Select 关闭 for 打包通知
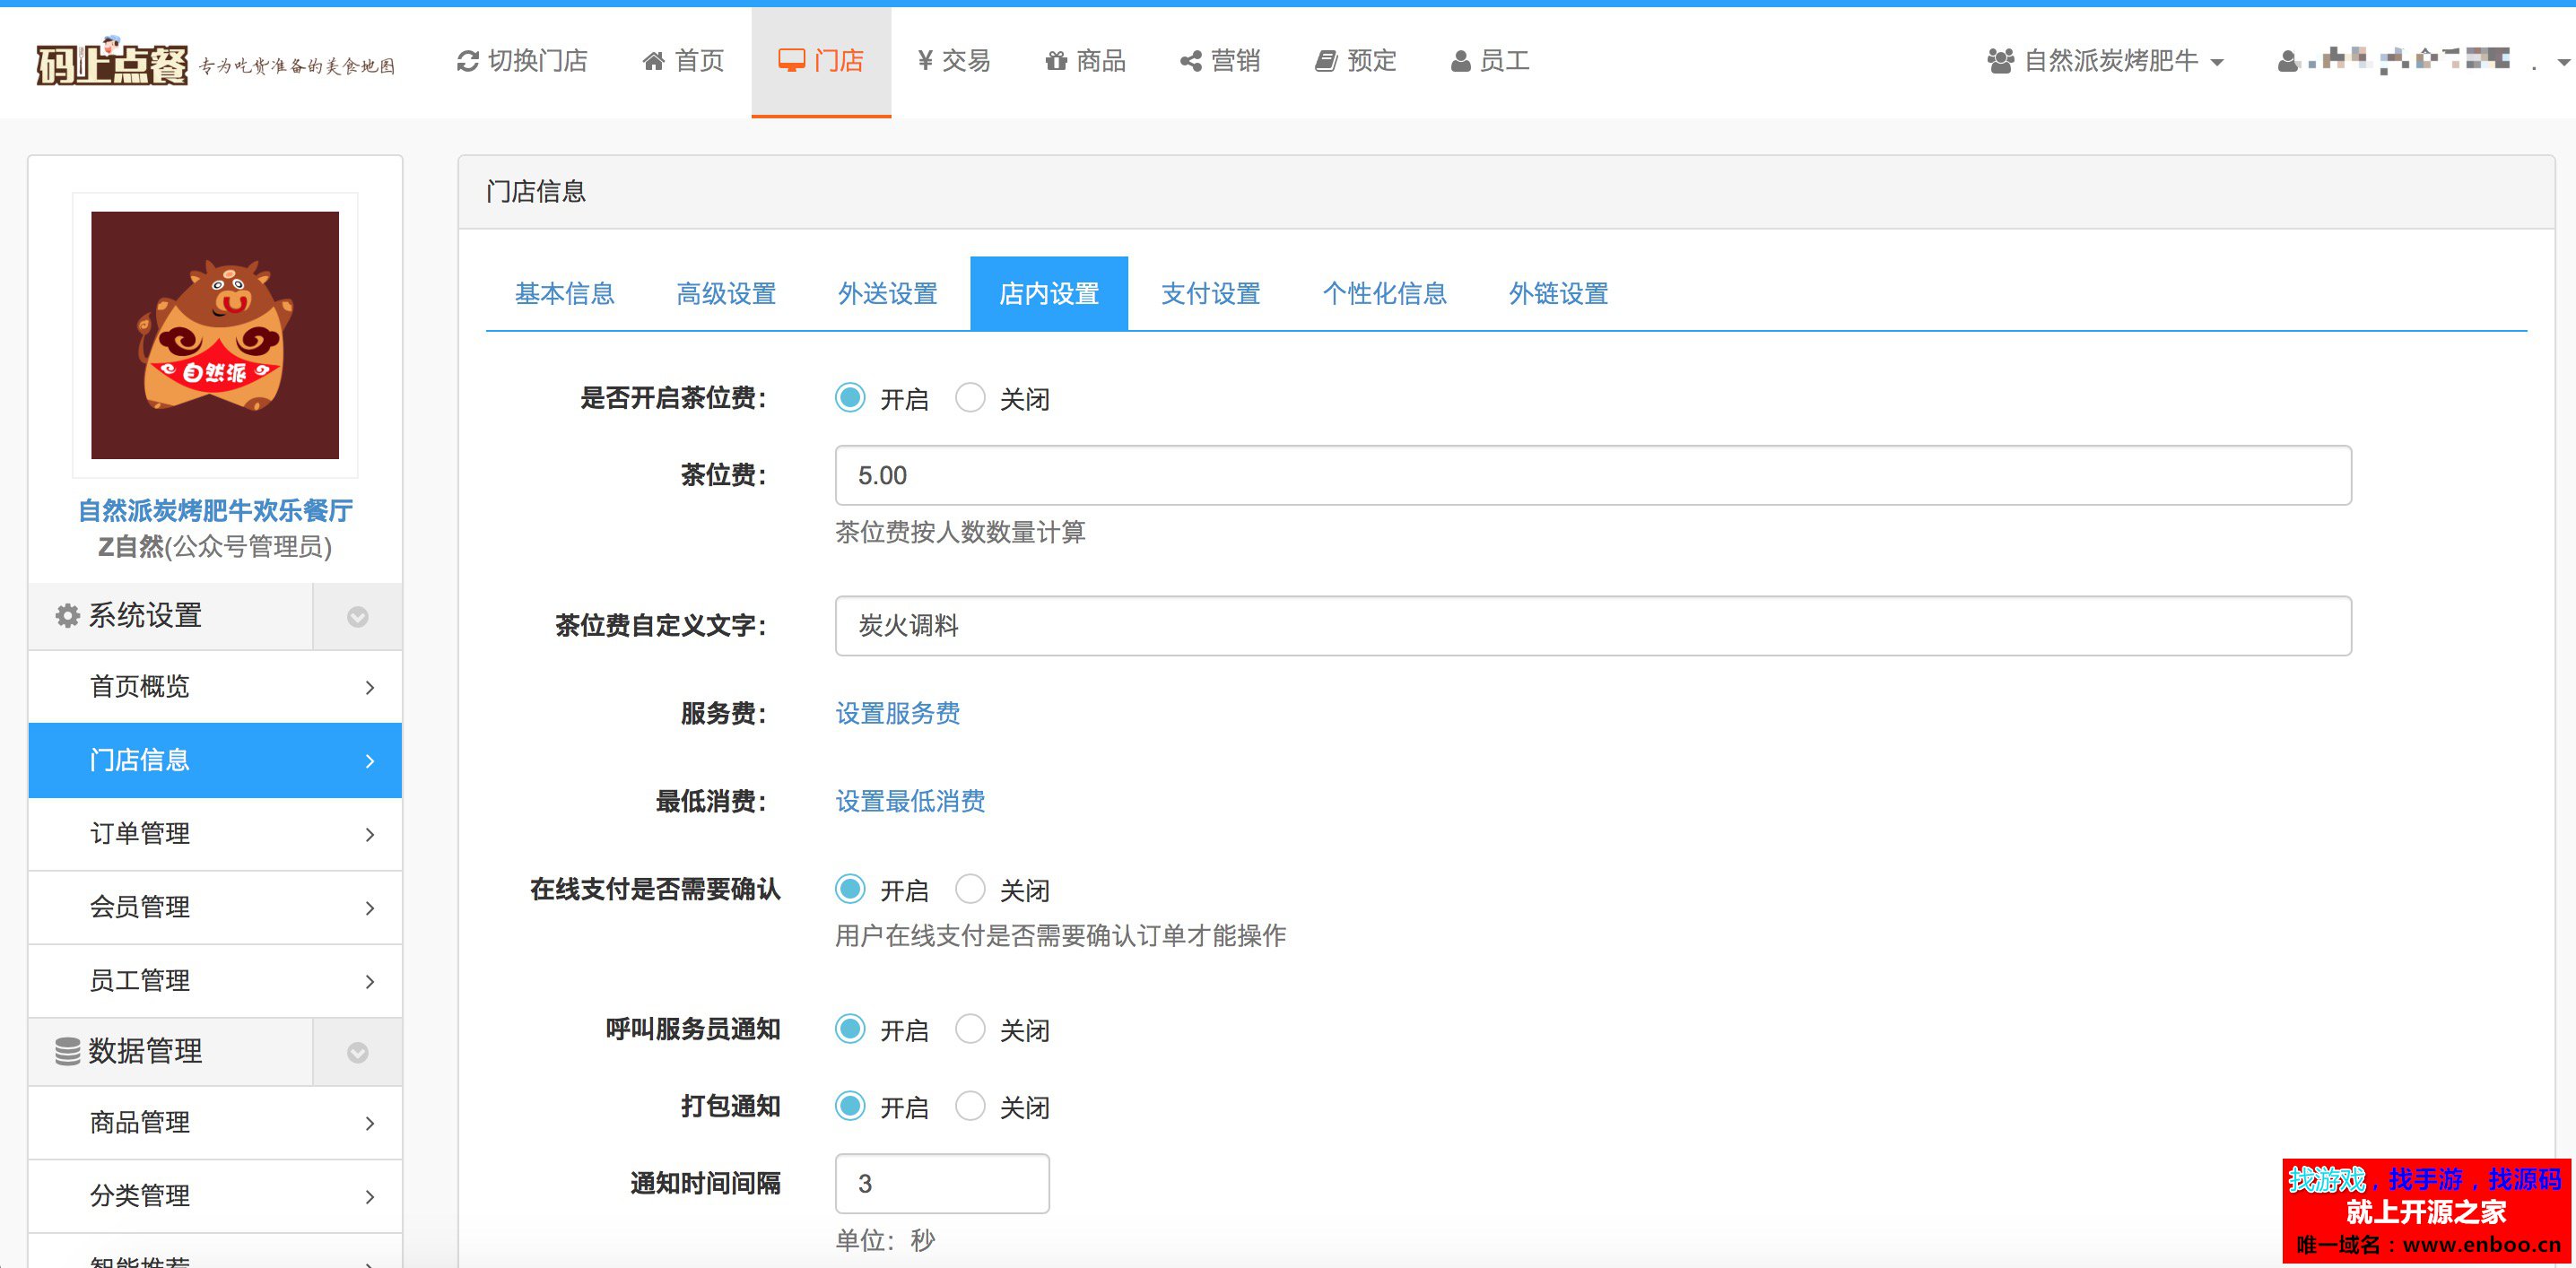2576x1268 pixels. 970,1106
